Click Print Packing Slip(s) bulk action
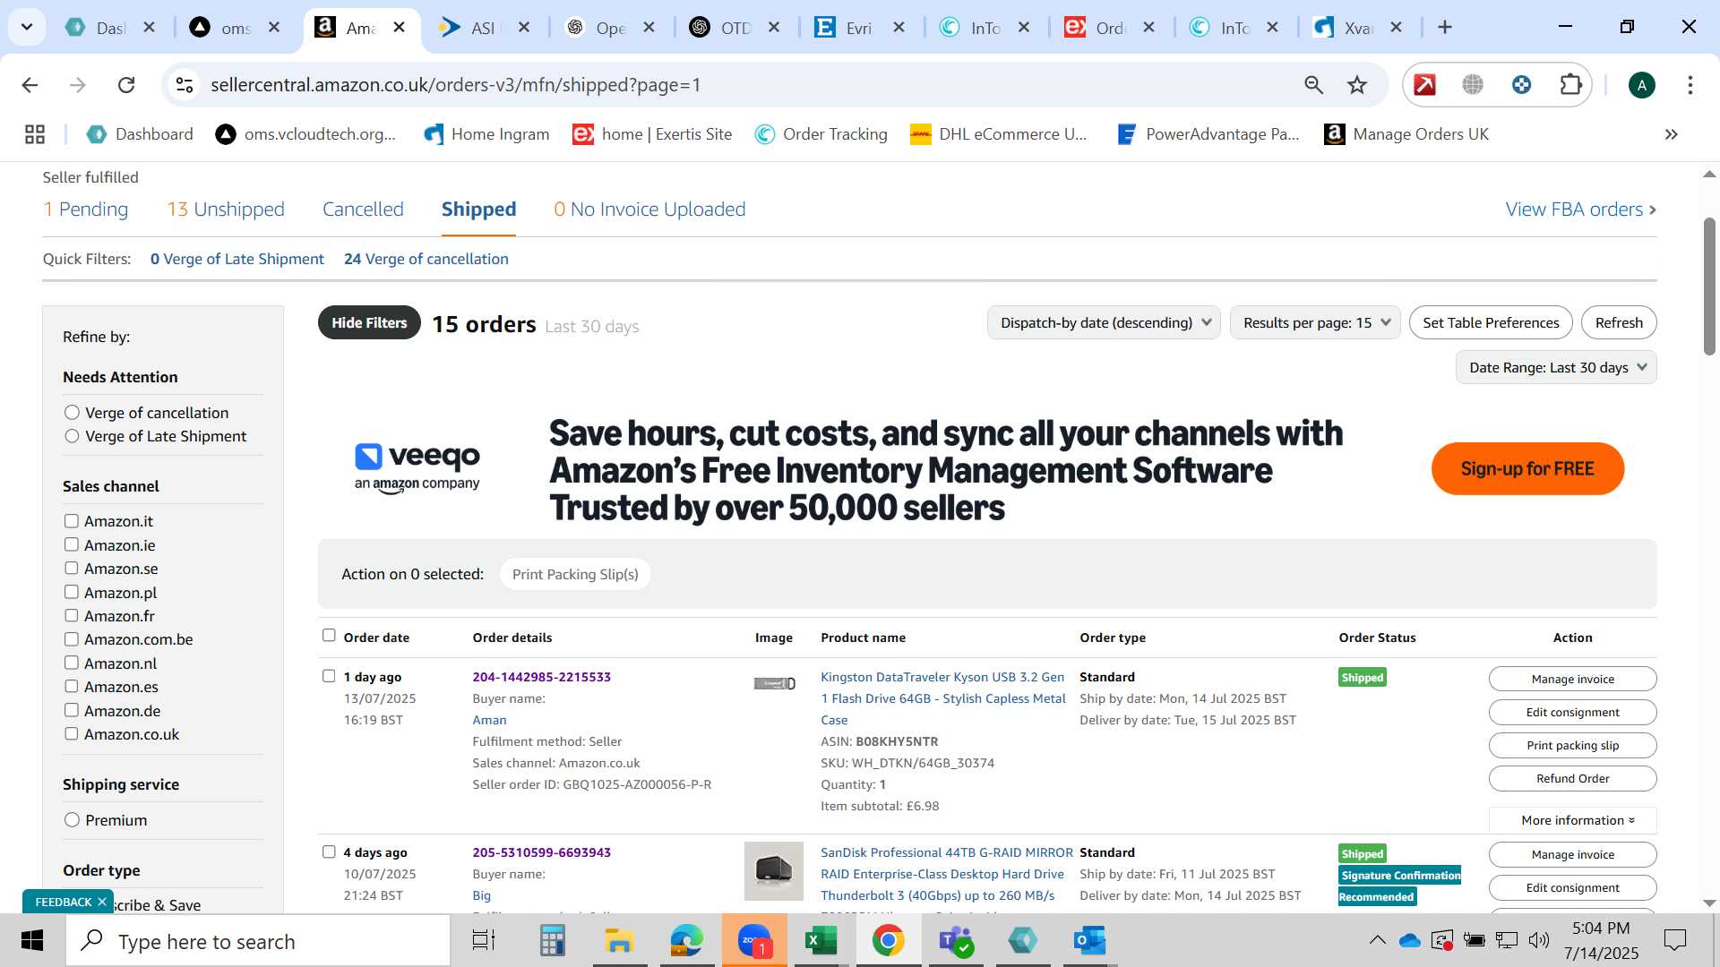This screenshot has width=1720, height=967. tap(575, 574)
